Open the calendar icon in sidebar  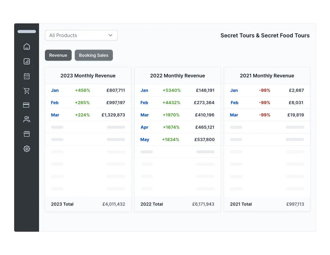(x=27, y=76)
